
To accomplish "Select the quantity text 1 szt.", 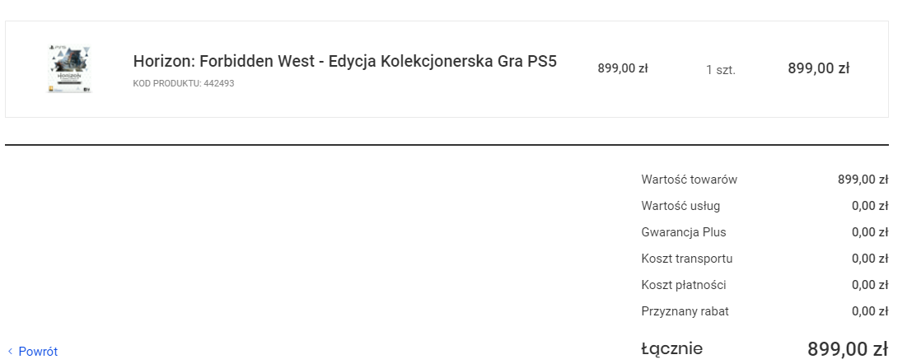I will 720,70.
